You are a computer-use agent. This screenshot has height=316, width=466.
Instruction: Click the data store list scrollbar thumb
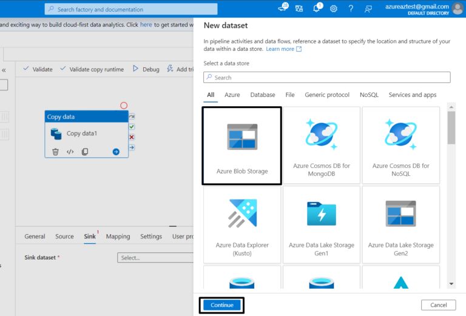(451, 128)
